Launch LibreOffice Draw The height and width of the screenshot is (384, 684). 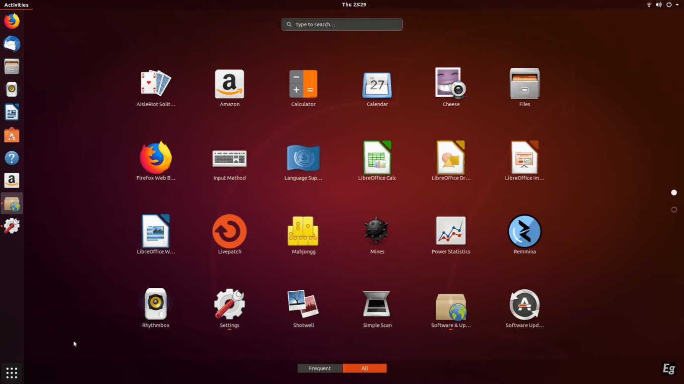(451, 162)
